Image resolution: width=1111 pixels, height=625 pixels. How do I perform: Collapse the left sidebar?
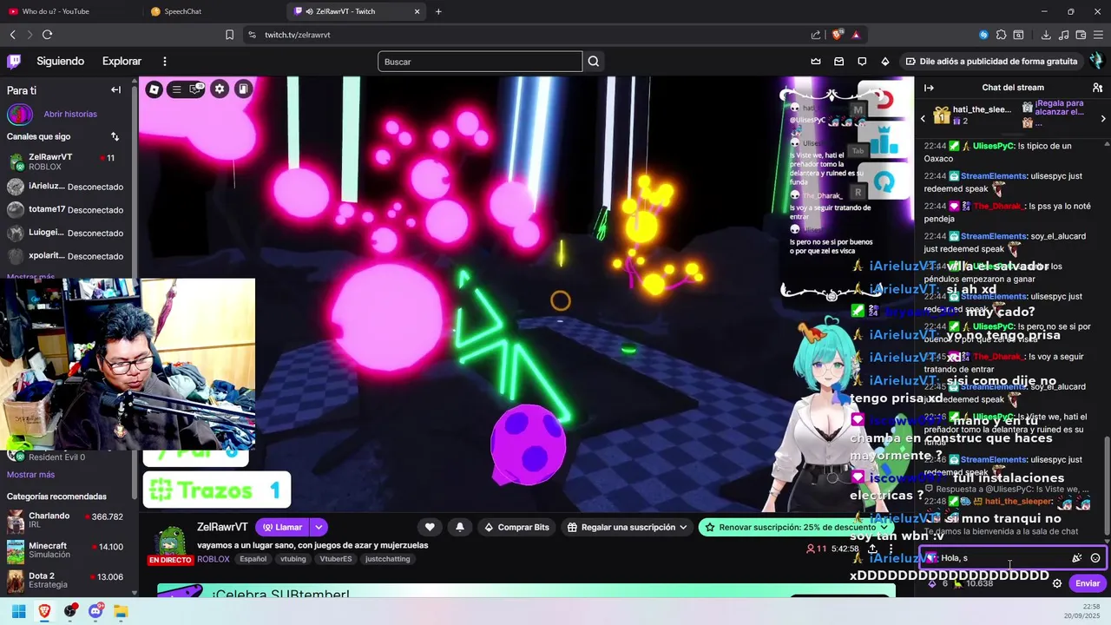click(115, 89)
